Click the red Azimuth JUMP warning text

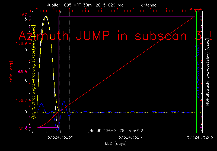pos(115,36)
